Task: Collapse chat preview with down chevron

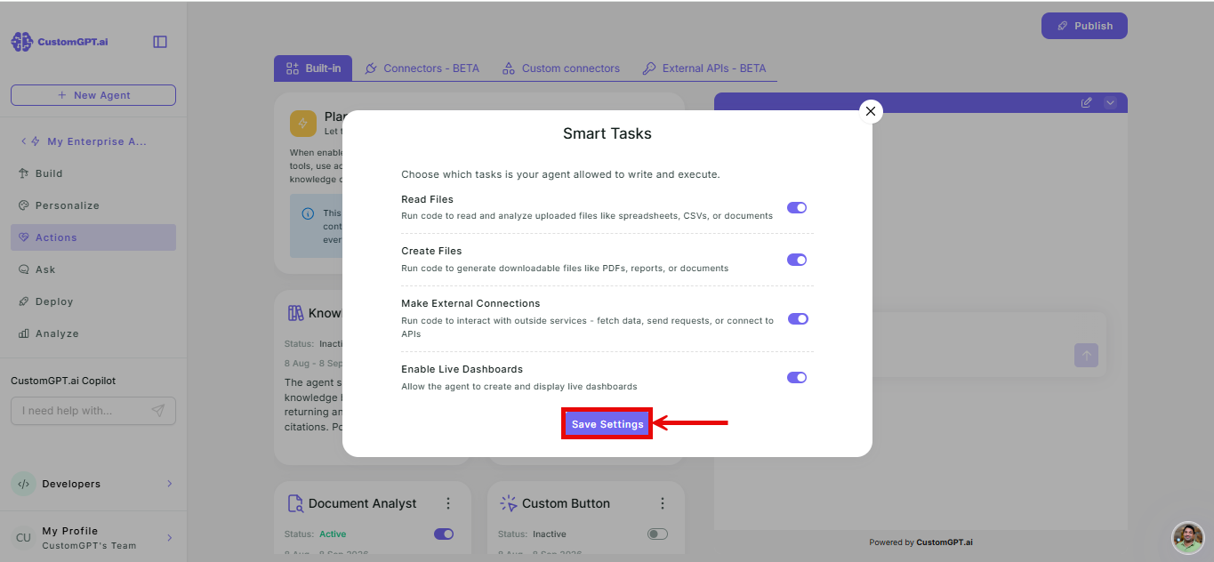Action: 1110,103
